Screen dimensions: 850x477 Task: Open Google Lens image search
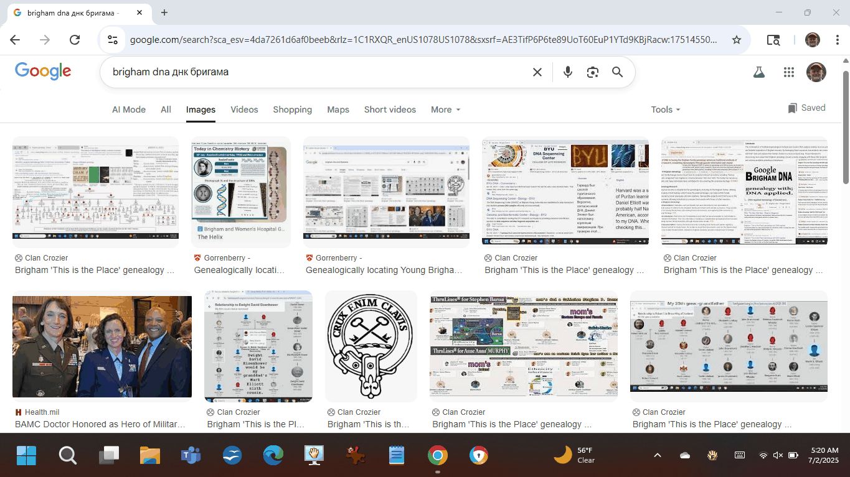pyautogui.click(x=592, y=72)
